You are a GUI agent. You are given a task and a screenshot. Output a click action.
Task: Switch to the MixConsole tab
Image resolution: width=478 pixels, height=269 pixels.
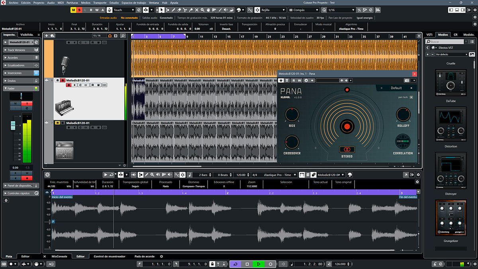click(59, 257)
